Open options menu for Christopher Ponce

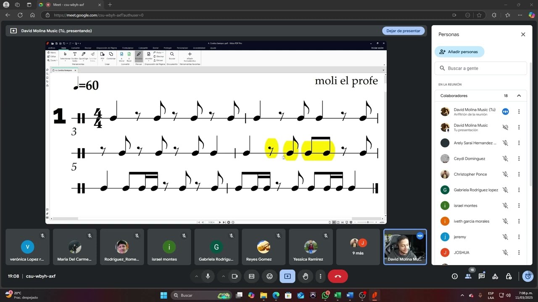519,174
